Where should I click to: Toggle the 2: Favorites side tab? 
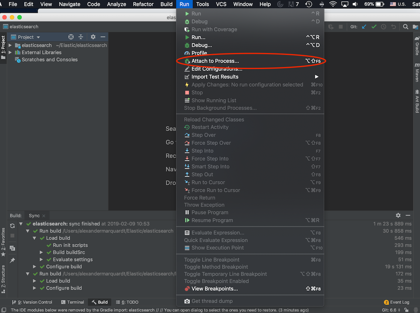pyautogui.click(x=3, y=242)
